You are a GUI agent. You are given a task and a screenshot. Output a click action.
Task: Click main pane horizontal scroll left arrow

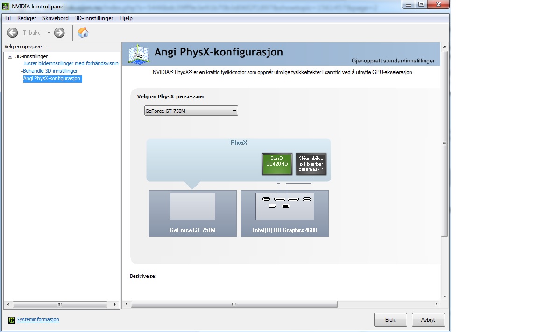point(126,304)
